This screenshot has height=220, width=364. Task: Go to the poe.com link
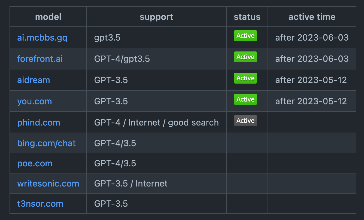pyautogui.click(x=35, y=163)
